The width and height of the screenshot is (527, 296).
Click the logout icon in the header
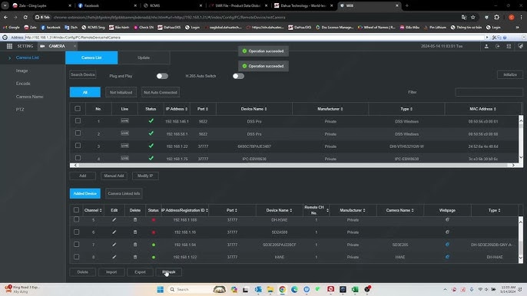498,46
